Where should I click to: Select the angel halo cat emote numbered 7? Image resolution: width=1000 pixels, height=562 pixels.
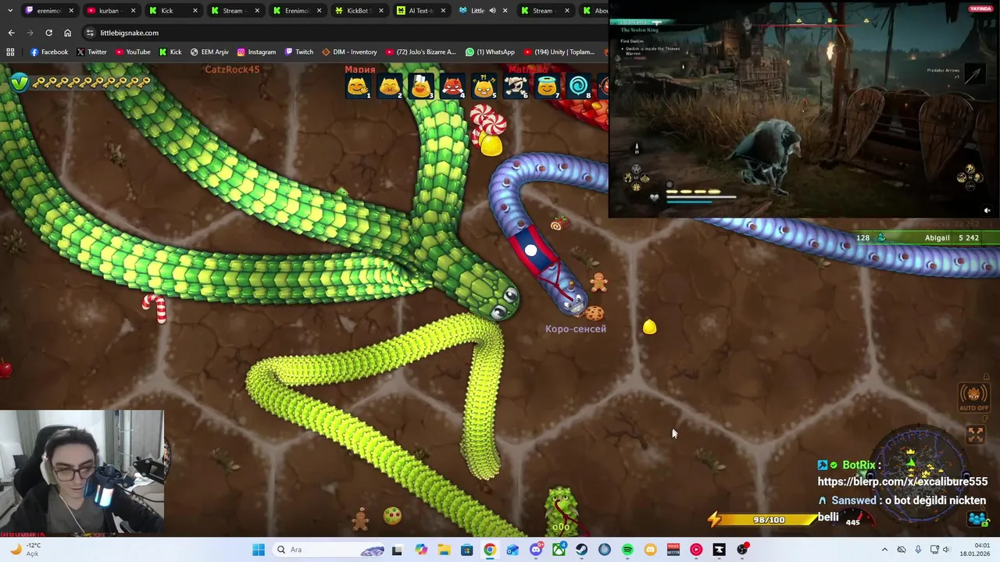548,87
